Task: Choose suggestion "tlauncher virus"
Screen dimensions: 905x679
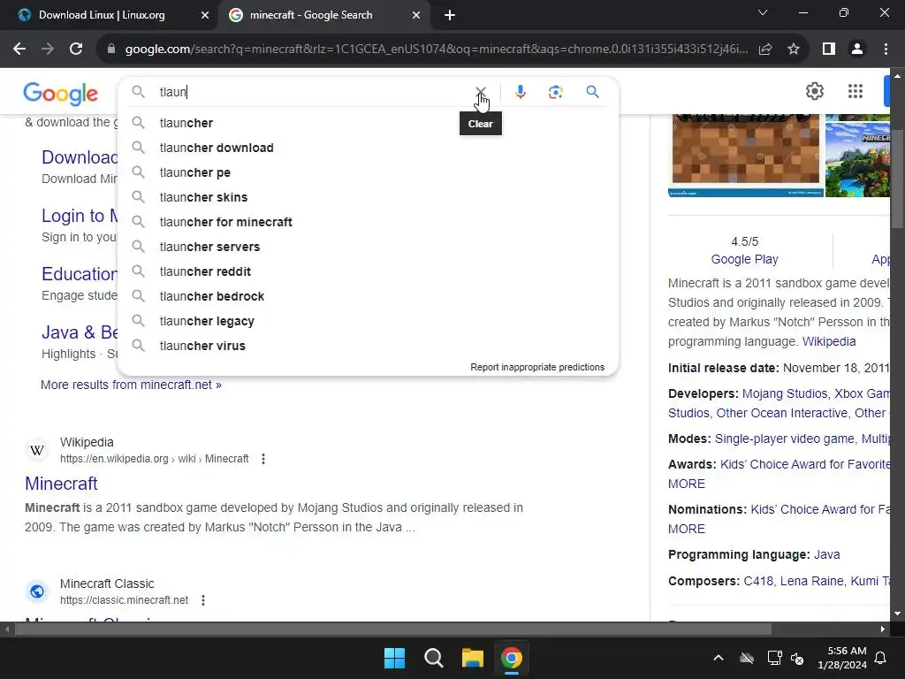Action: 368,346
